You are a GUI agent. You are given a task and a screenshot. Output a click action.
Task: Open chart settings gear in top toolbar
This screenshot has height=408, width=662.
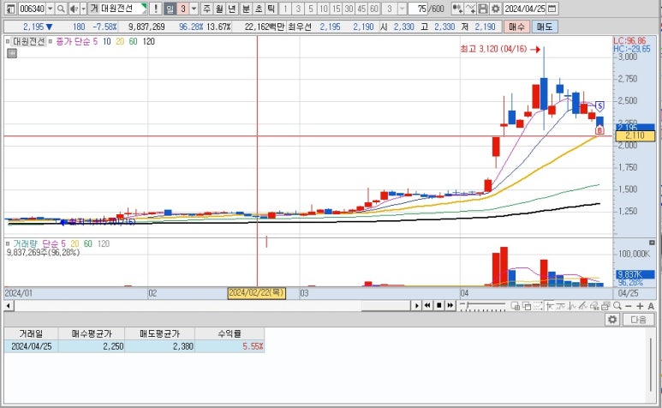point(496,9)
